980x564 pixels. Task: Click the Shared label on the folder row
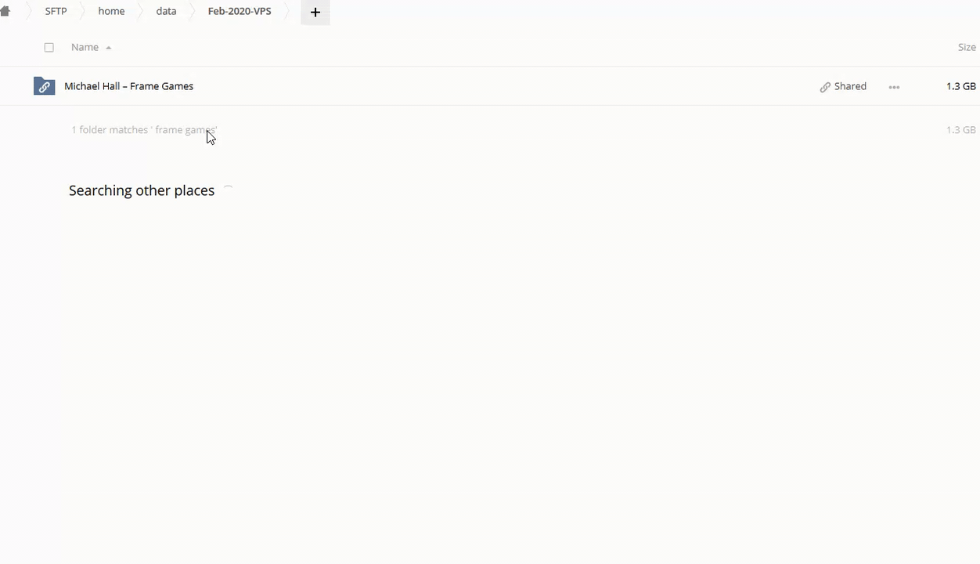[x=850, y=86]
